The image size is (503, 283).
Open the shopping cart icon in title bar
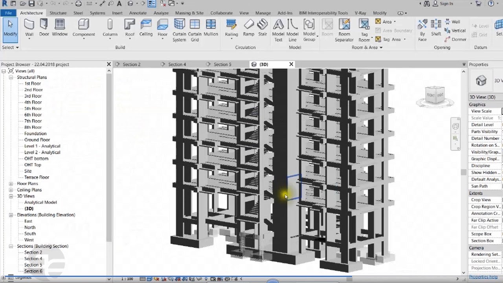click(x=478, y=4)
